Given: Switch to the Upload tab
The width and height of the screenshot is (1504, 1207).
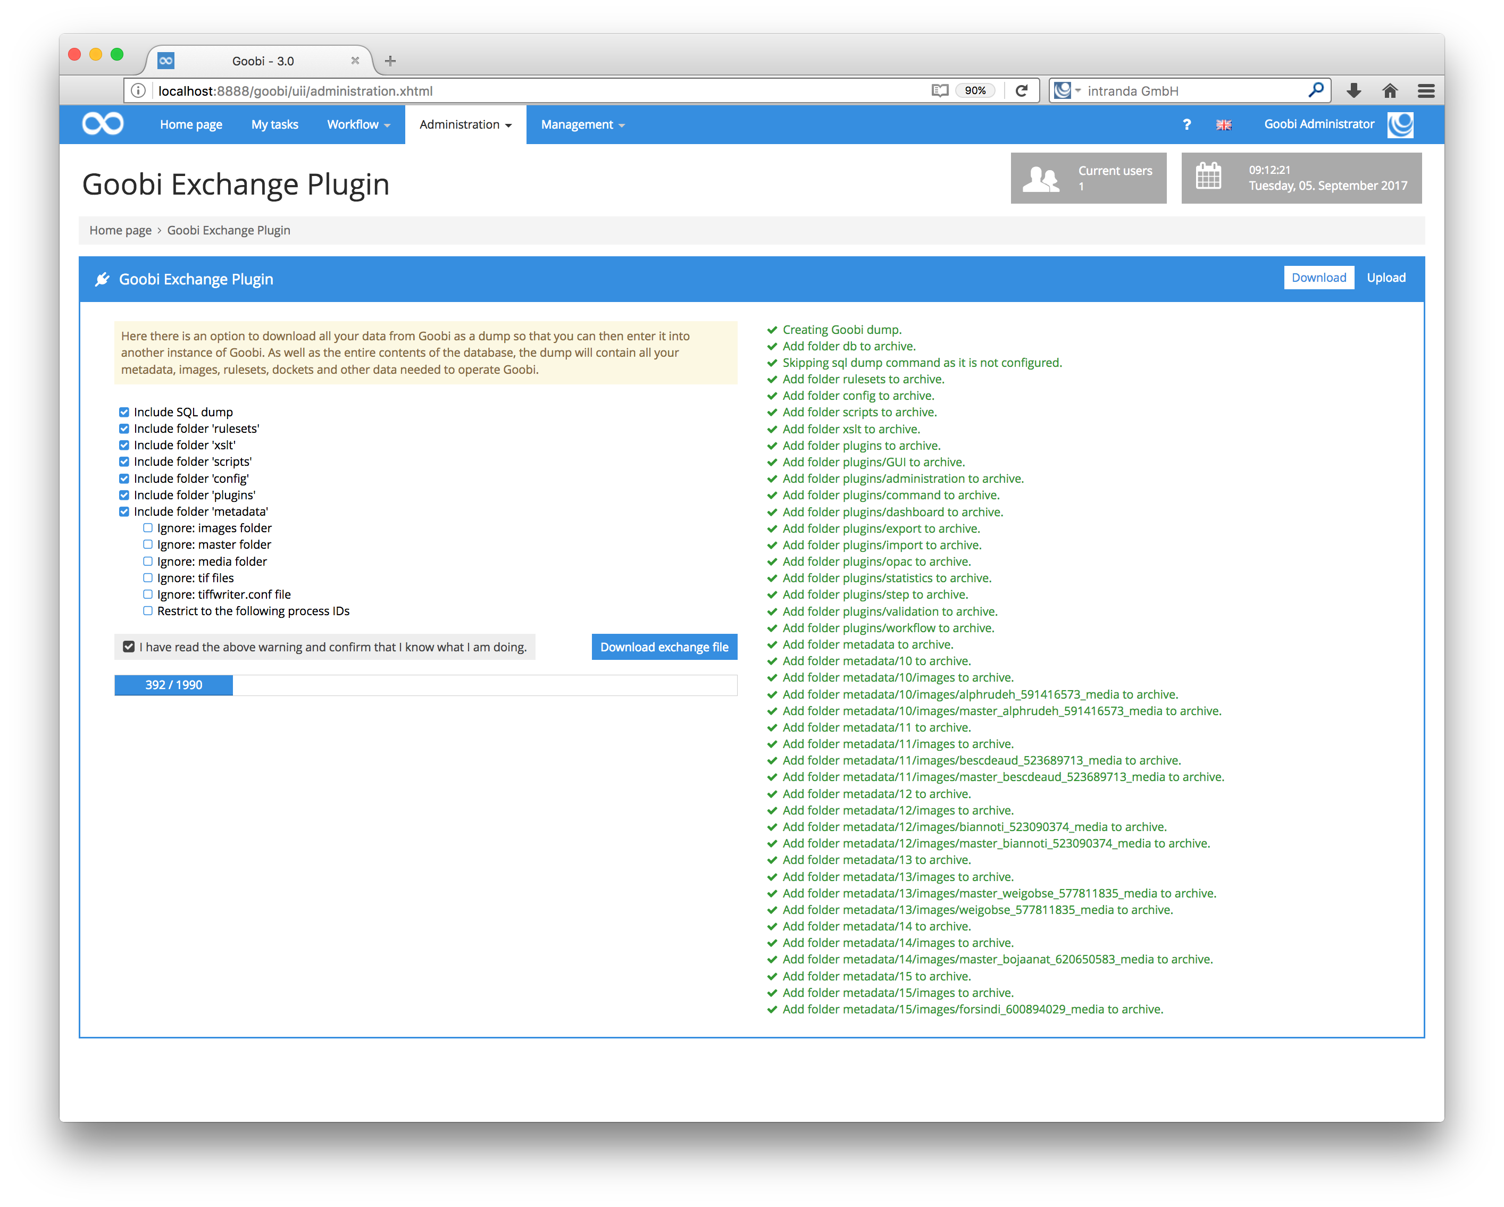Looking at the screenshot, I should (x=1385, y=278).
